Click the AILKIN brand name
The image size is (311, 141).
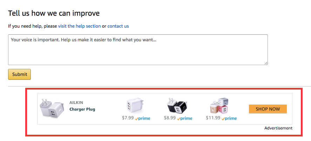click(76, 103)
